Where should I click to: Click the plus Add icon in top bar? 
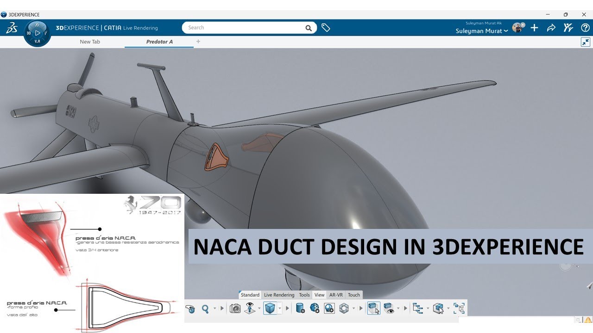(x=534, y=28)
